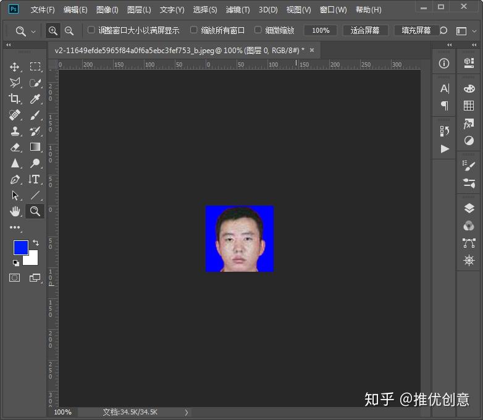
Task: Select the Path Selection tool
Action: point(15,195)
